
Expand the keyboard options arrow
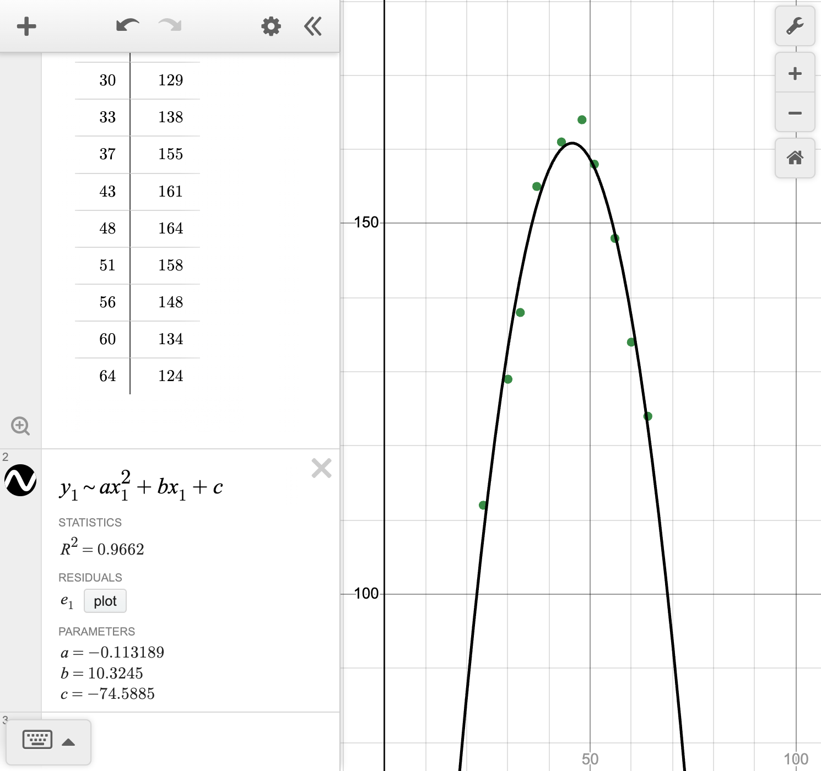68,741
